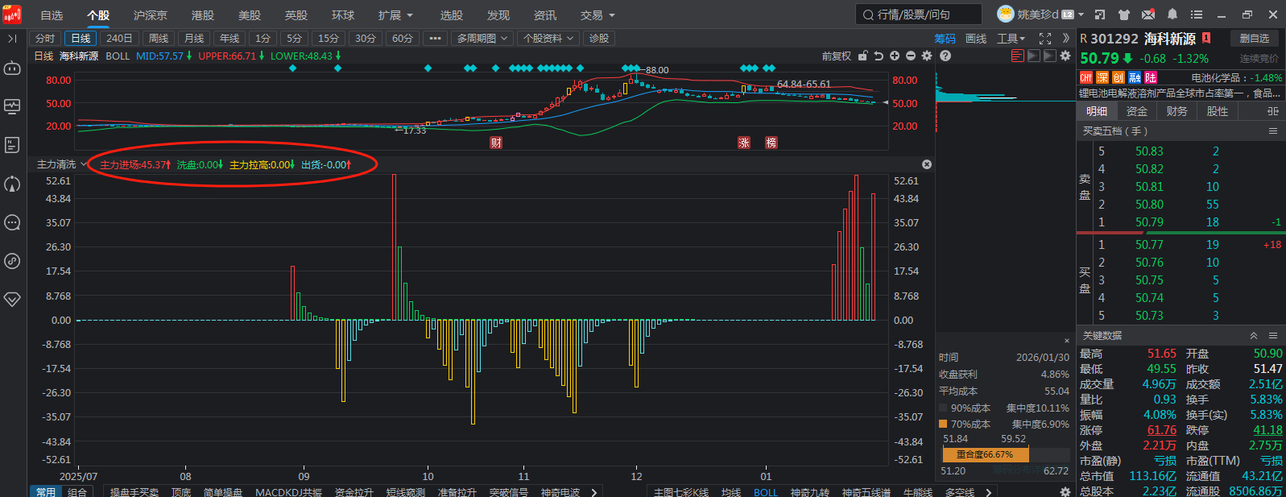Open the diamond VIP sidebar icon
Screen dimensions: 1286x497
tap(12, 299)
